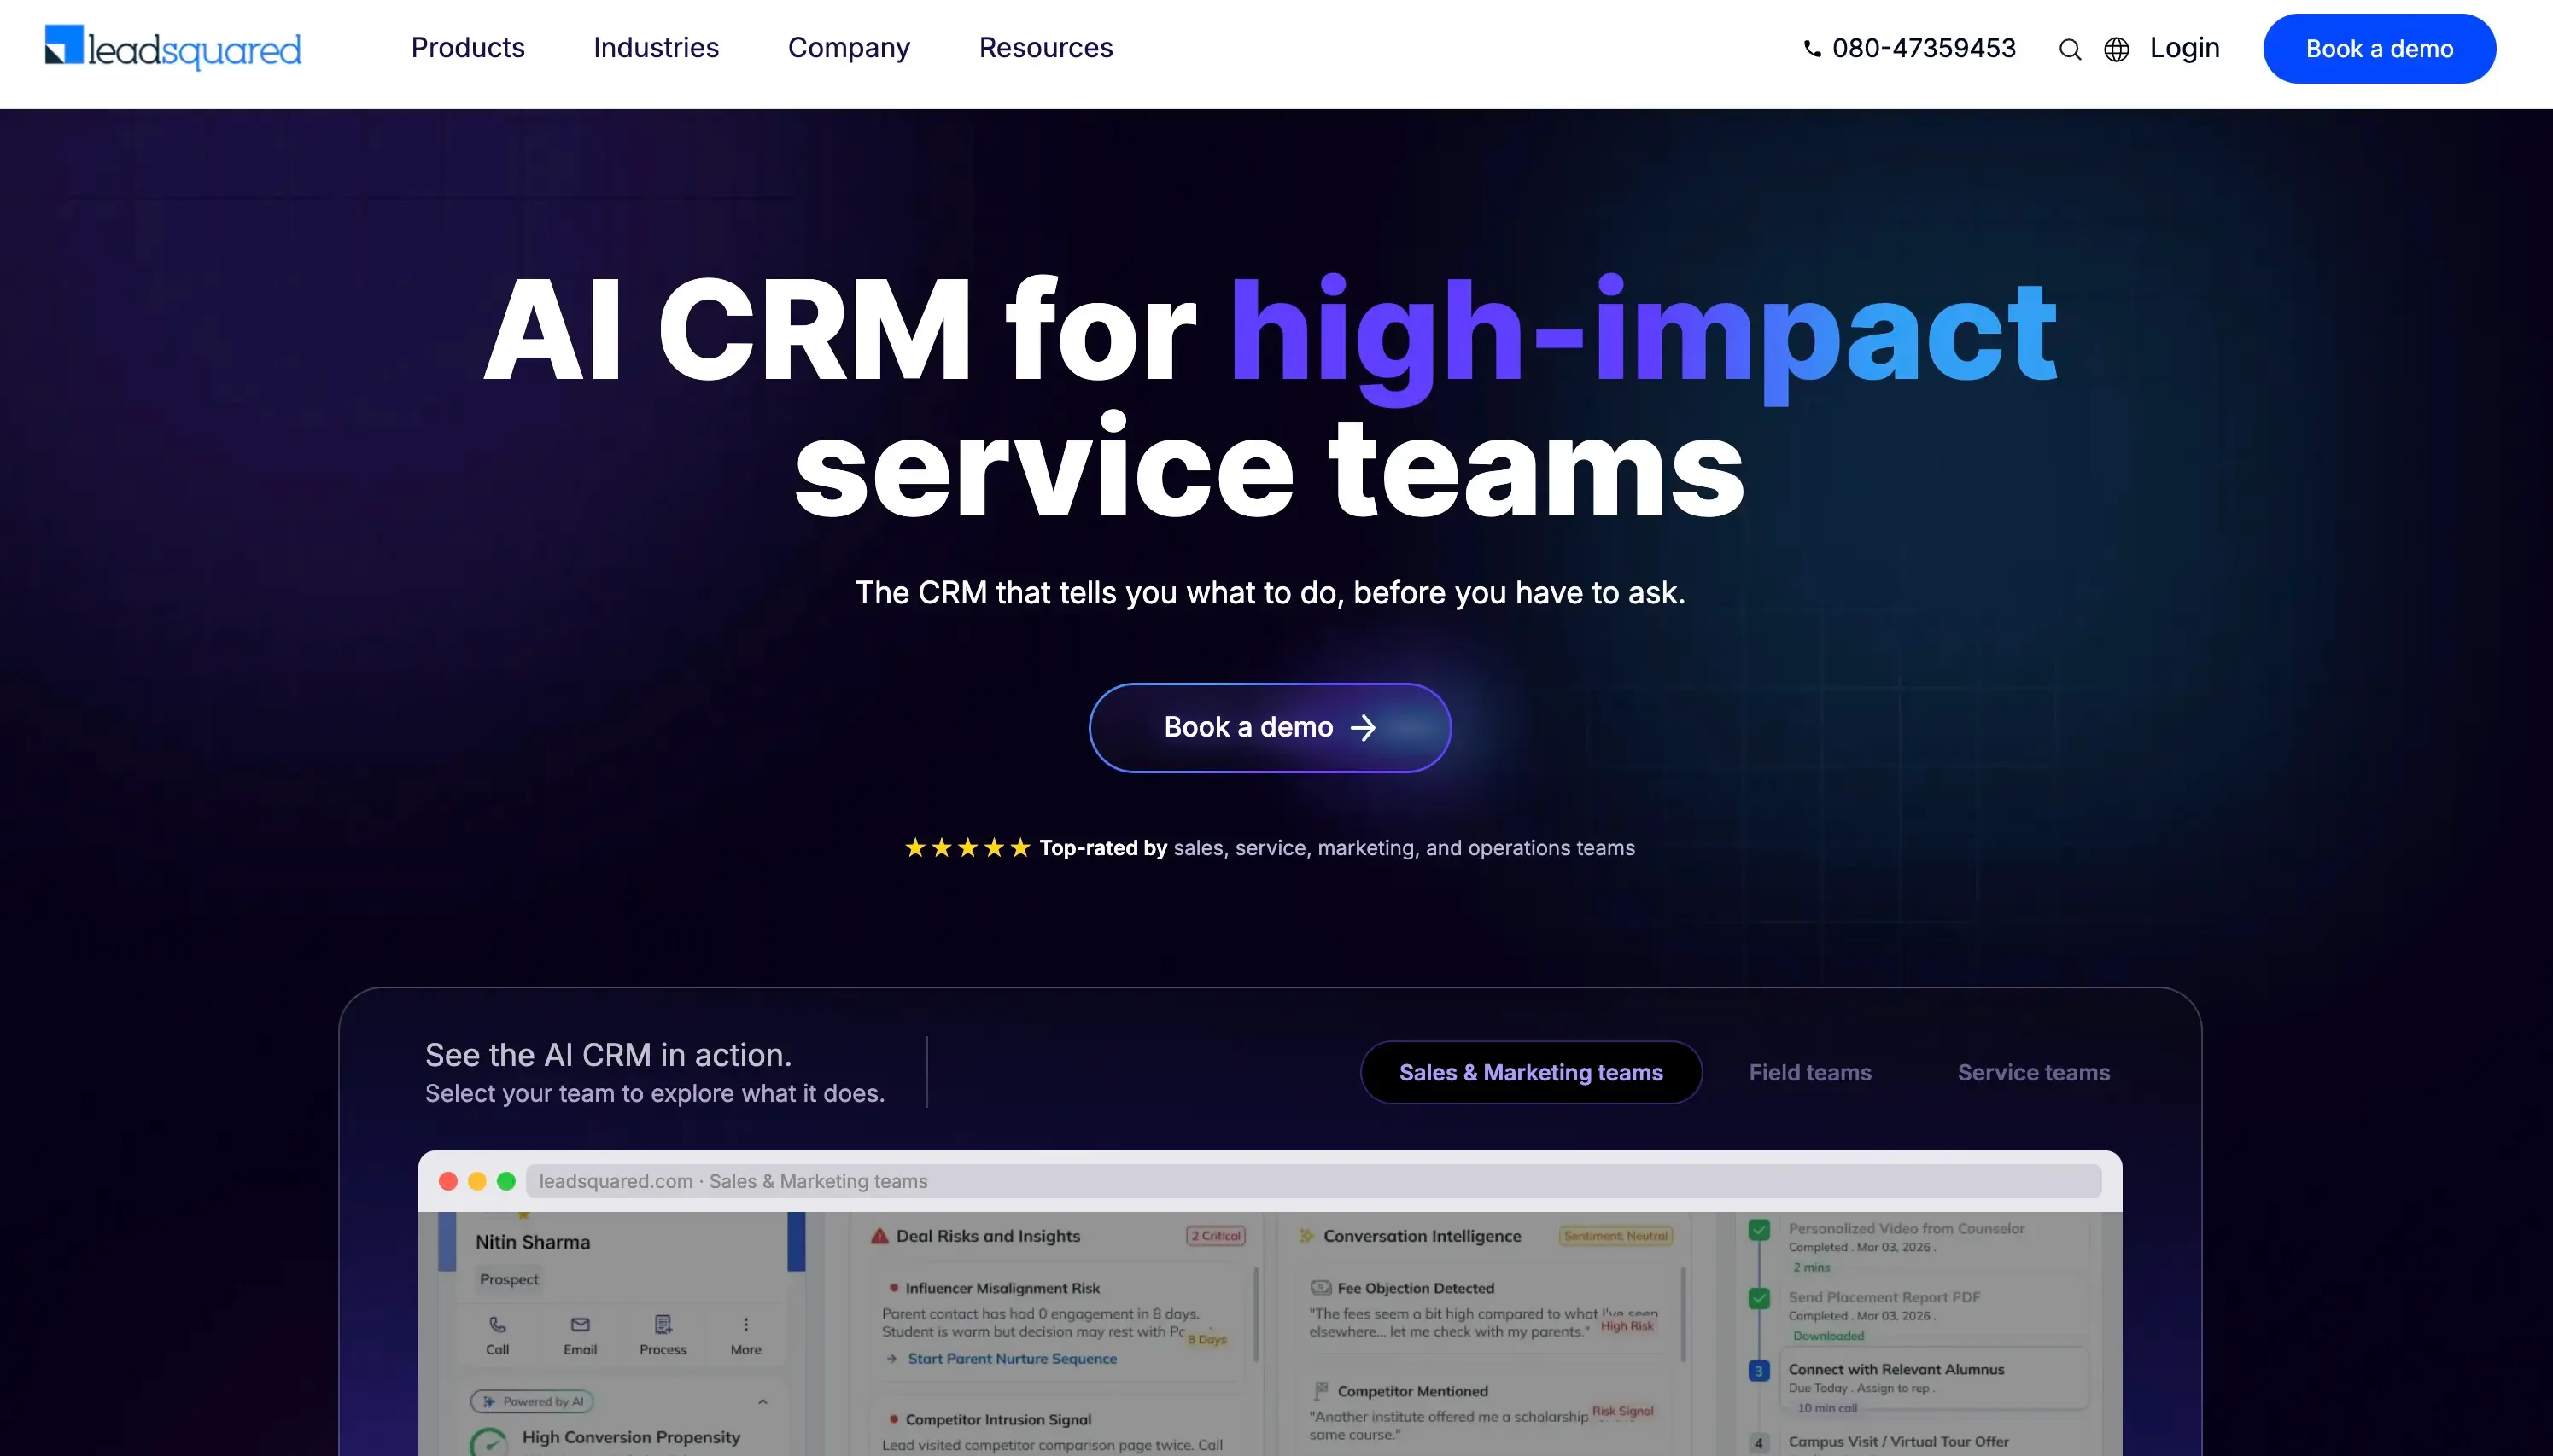
Task: Click the Downloaded status label
Action: click(1828, 1336)
